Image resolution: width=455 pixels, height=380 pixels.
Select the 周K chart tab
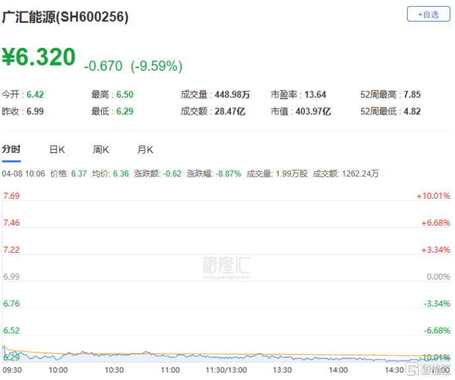[x=101, y=150]
